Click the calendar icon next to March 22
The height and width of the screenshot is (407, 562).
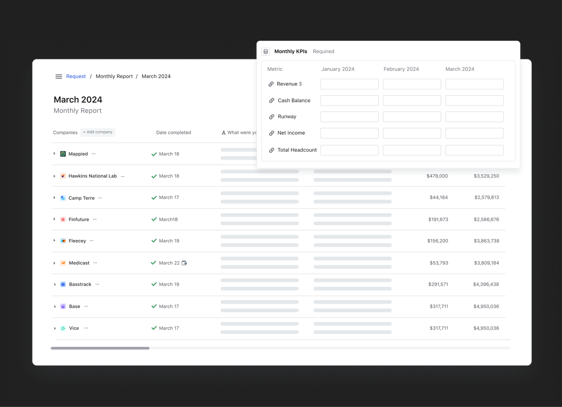pyautogui.click(x=184, y=263)
